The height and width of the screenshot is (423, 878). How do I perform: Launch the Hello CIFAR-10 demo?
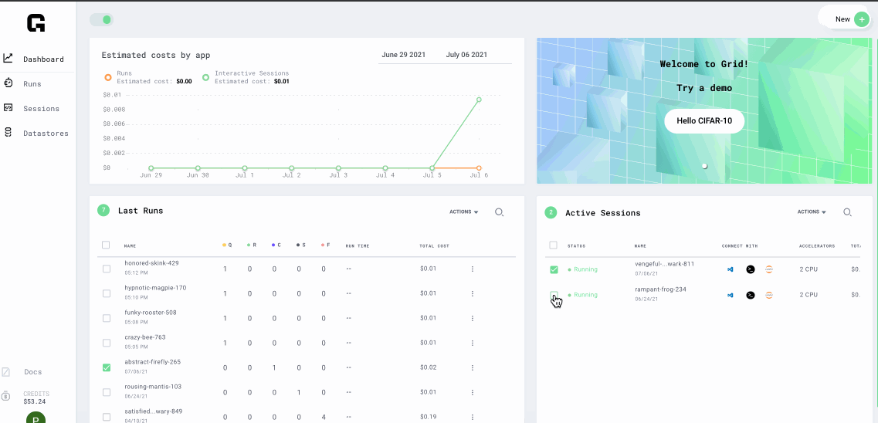[704, 121]
